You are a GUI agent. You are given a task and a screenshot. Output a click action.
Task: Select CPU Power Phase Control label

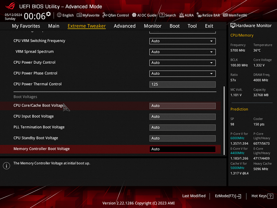tap(35, 73)
